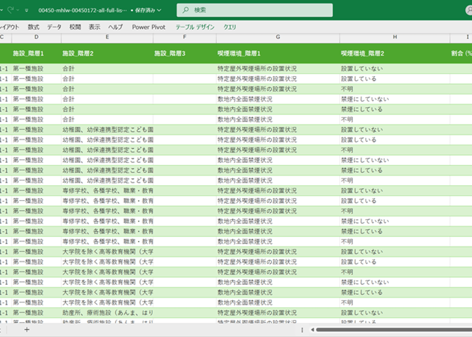Select first 敷地内全面禁煙状況 cell in 合計 rows
The image size is (472, 337).
278,99
